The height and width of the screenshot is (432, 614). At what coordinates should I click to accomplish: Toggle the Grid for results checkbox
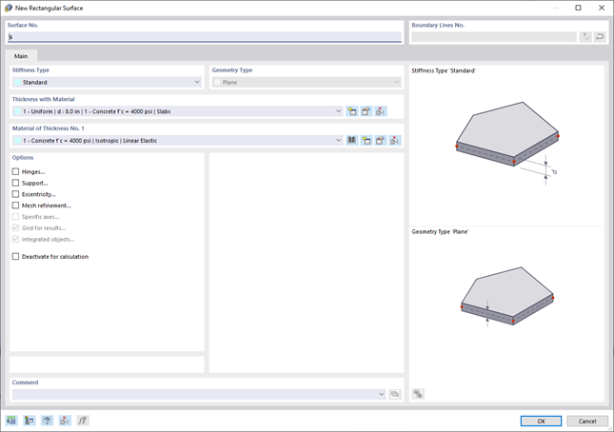pyautogui.click(x=15, y=227)
